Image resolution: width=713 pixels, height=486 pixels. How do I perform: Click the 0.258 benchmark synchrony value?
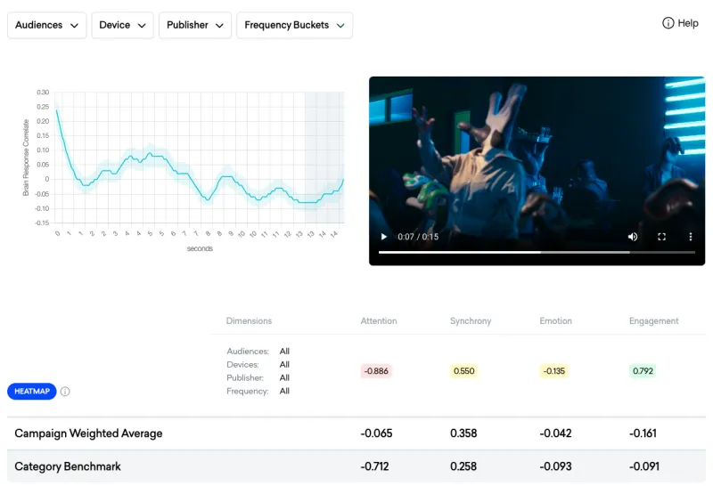pos(463,466)
